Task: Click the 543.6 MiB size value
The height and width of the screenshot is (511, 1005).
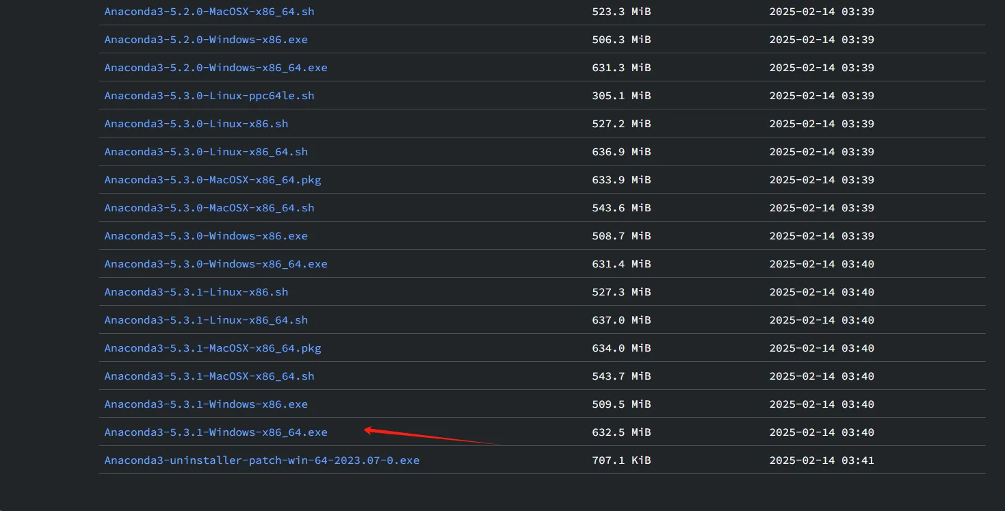Action: (x=621, y=208)
